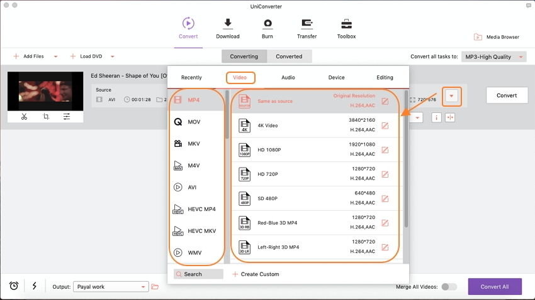
Task: Open the Media Browser
Action: tap(497, 37)
